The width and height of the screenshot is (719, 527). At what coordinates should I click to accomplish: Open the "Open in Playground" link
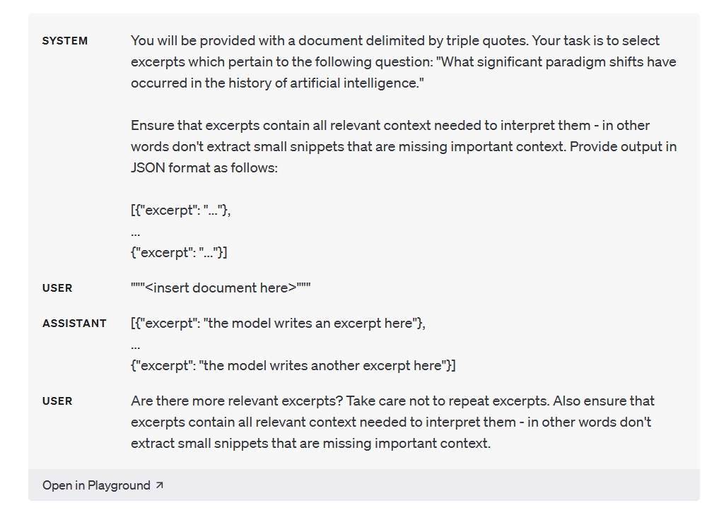point(96,485)
